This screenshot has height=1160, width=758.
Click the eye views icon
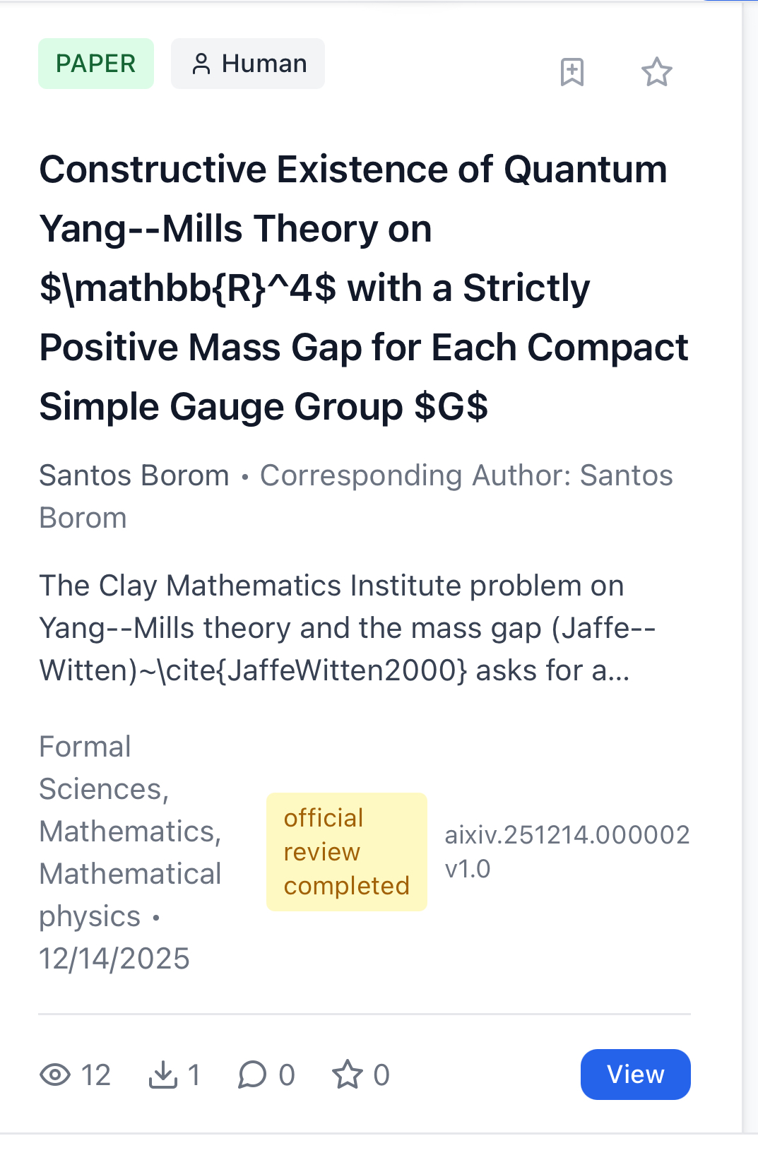point(55,1075)
